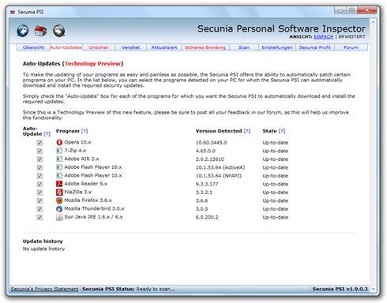387x303 pixels.
Task: Click the Mozilla Firefox 3.6.x icon
Action: click(59, 200)
